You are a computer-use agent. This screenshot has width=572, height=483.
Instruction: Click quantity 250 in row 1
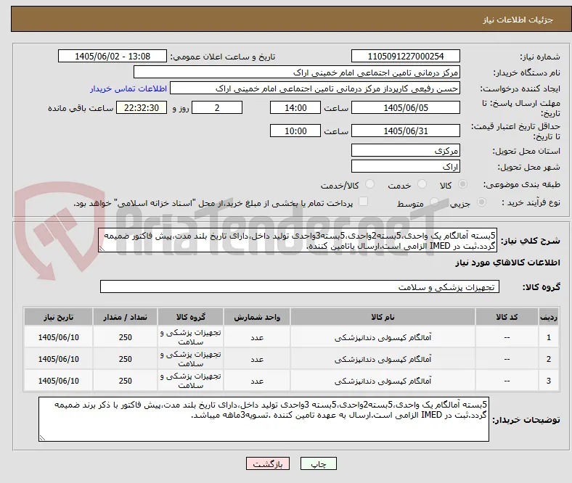tap(125, 337)
